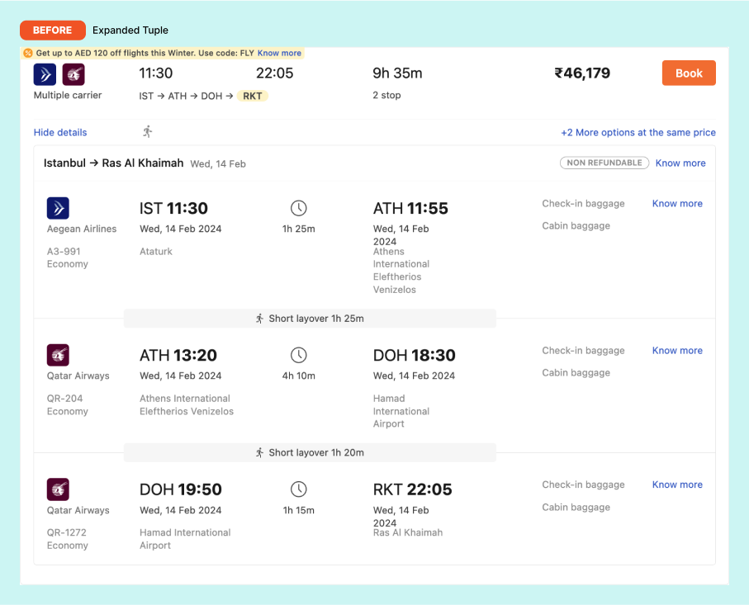
Task: Open Know more for QR-1272 baggage
Action: point(677,484)
